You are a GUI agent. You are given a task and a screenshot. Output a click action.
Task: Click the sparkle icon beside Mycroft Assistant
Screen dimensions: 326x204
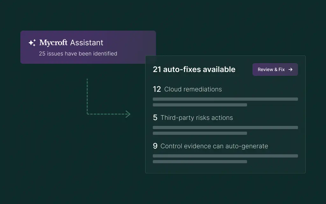[32, 43]
